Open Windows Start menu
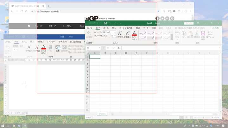This screenshot has width=228, height=128. tap(3, 126)
